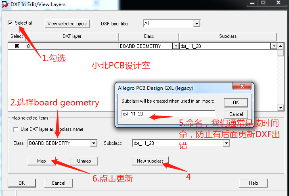This screenshot has height=196, width=289.
Task: Maximize the DXF In Edit/View Layers window
Action: point(263,3)
